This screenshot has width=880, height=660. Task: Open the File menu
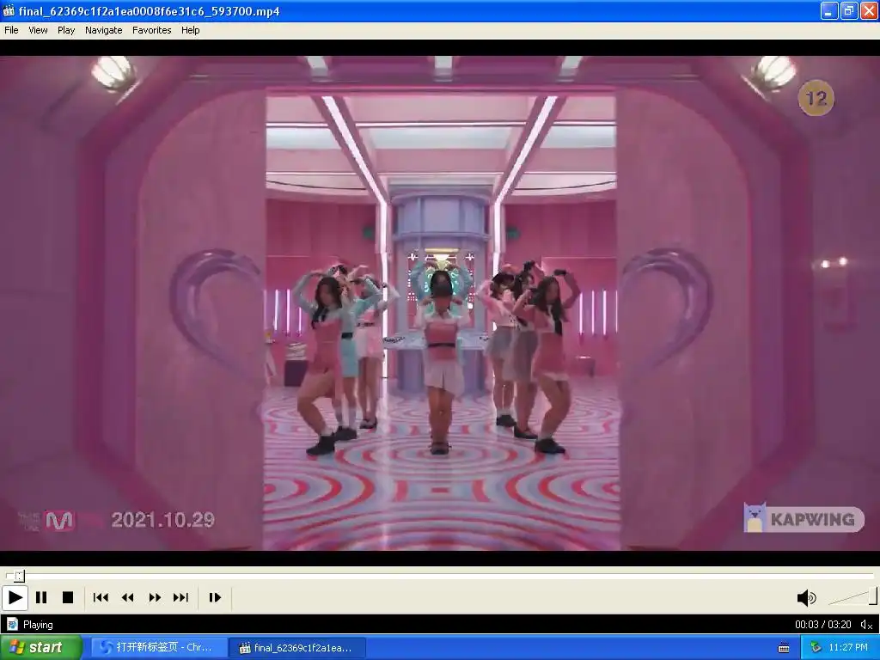(11, 30)
